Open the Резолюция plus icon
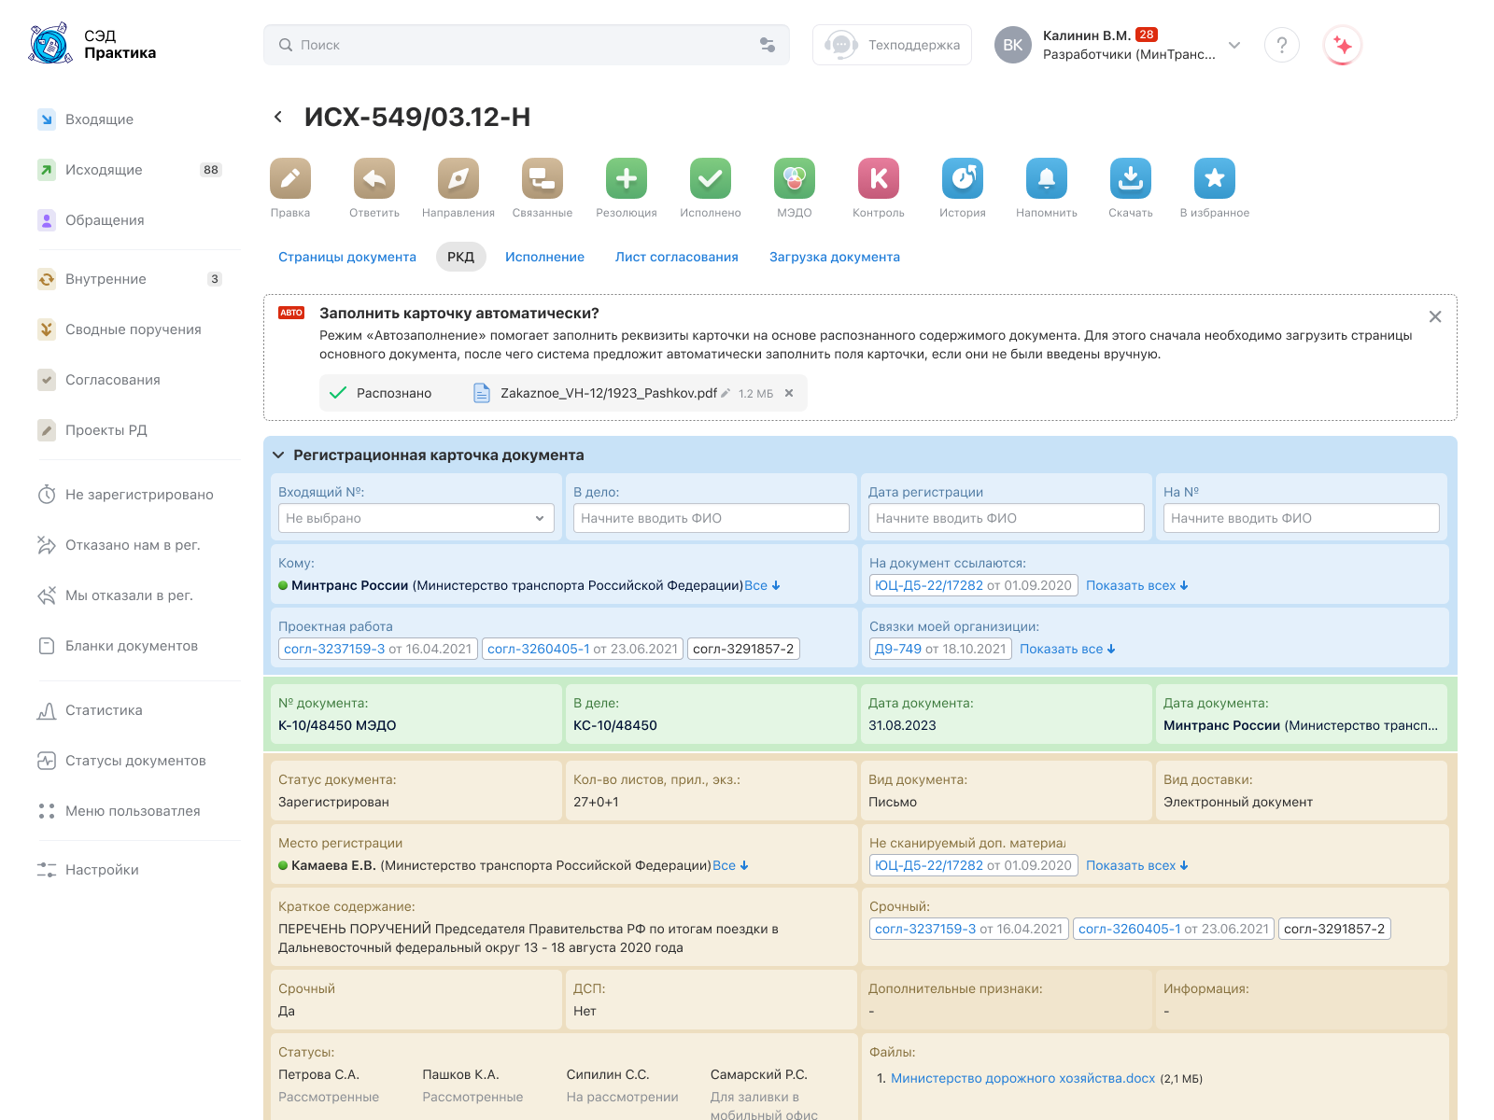1494x1120 pixels. [627, 178]
